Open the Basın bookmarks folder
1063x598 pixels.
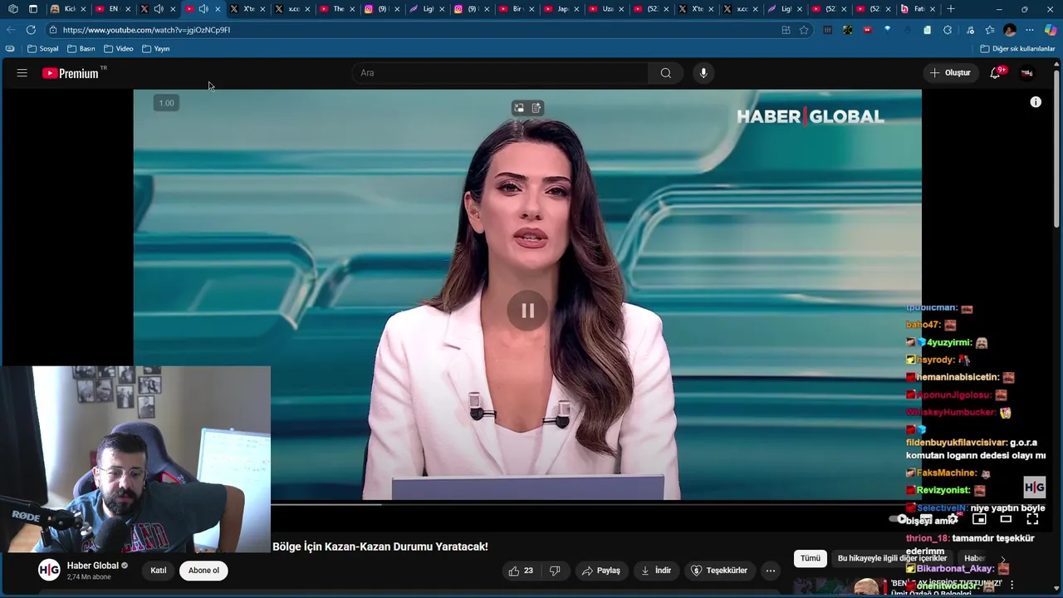[x=81, y=49]
